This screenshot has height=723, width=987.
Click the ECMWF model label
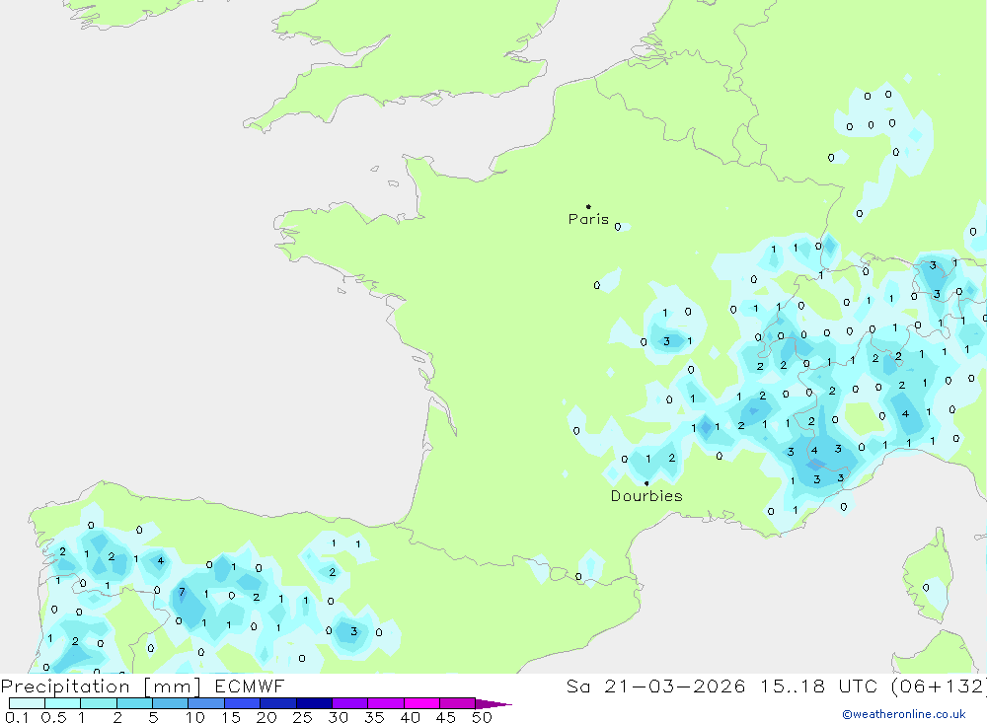(x=250, y=687)
